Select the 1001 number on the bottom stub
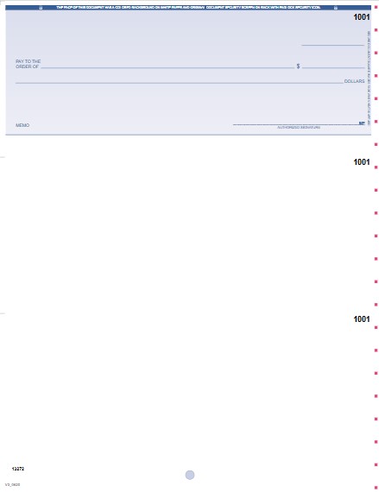Image resolution: width=379 pixels, height=492 pixels. [362, 319]
